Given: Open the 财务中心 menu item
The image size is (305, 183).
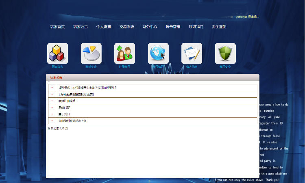Looking at the screenshot, I should 150,27.
